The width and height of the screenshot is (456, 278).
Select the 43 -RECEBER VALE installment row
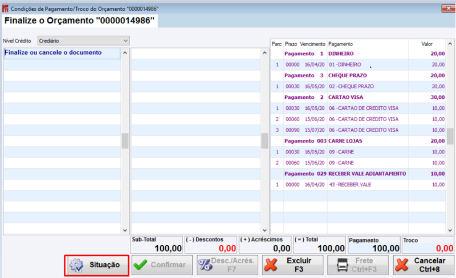(359, 185)
